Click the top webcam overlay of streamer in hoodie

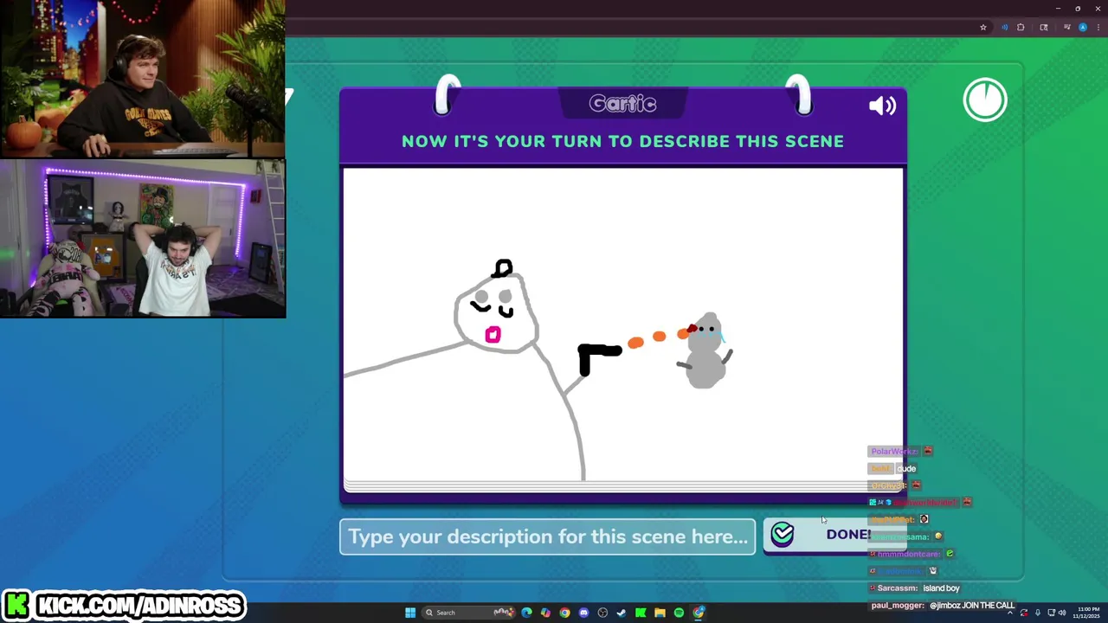pos(142,79)
